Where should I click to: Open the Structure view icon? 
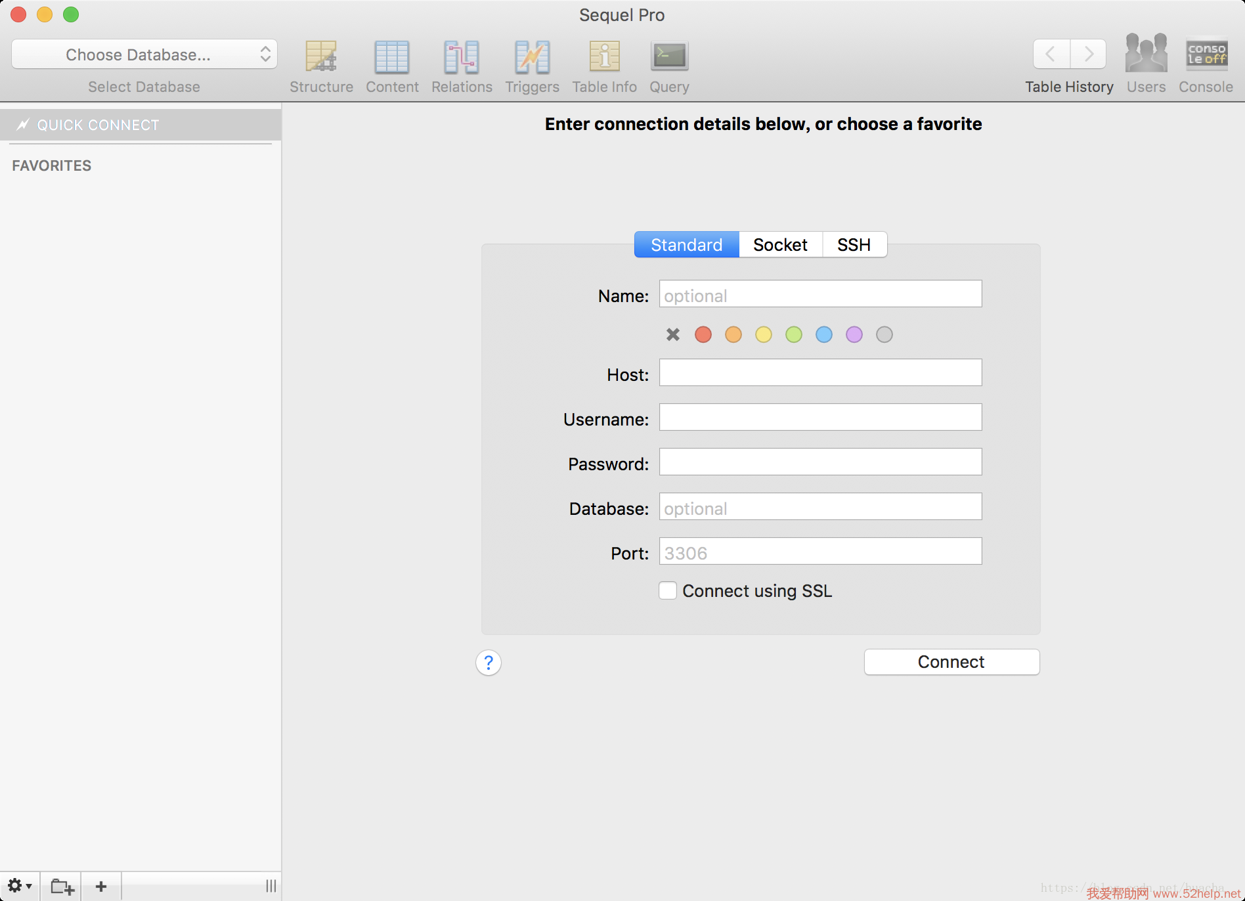321,57
